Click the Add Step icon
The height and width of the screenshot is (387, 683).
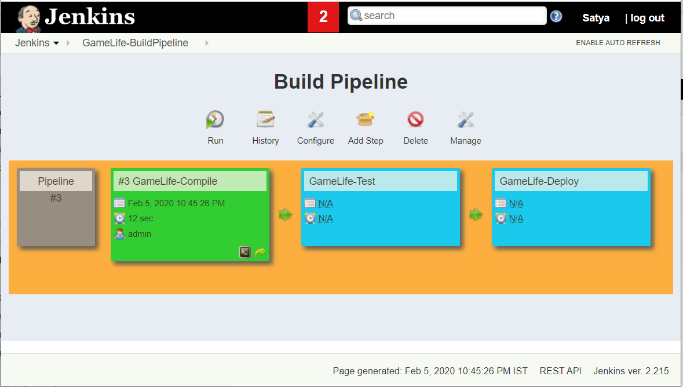point(366,120)
